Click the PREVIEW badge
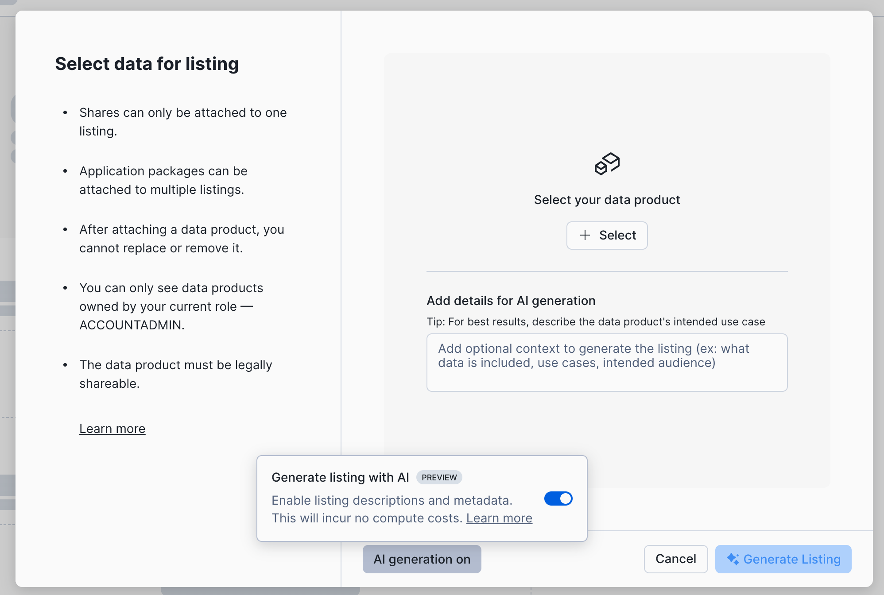 coord(439,477)
